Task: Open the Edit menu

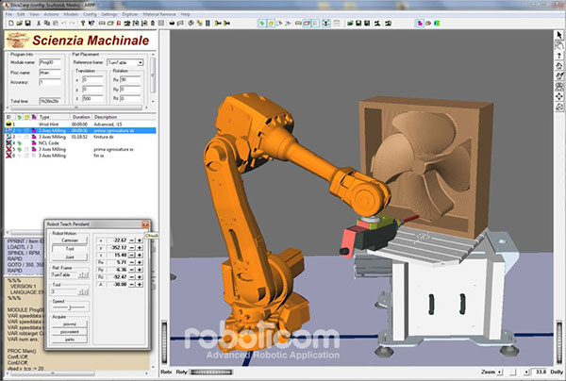Action: click(x=21, y=14)
